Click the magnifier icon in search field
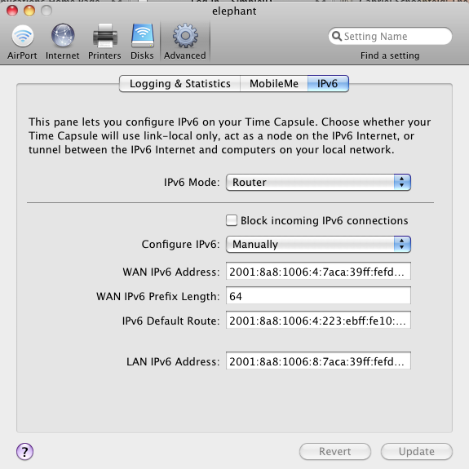 tap(337, 36)
